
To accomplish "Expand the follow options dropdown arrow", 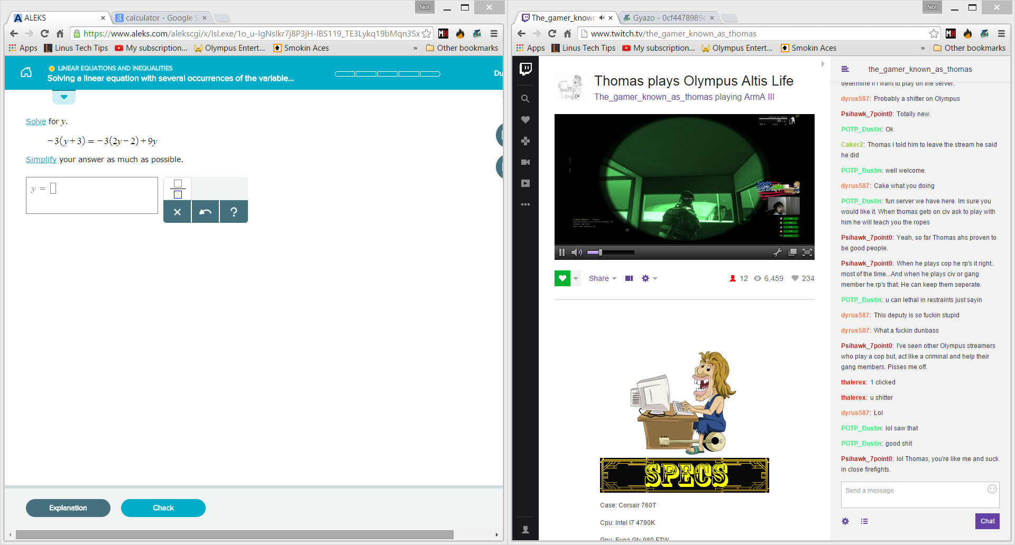I will (x=576, y=278).
